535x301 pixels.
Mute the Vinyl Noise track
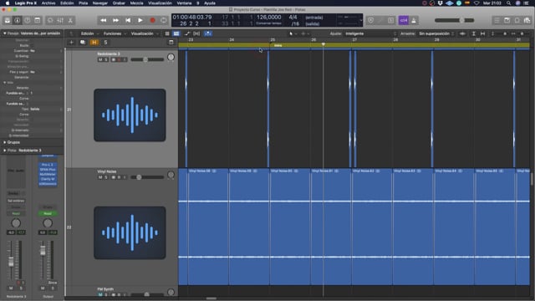(100, 177)
